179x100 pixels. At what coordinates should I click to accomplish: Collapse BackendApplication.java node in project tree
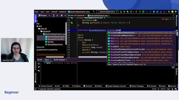point(41,34)
